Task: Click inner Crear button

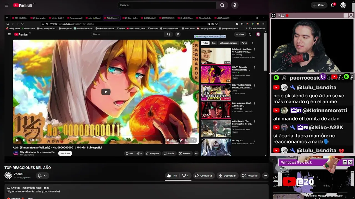Action: (240, 34)
